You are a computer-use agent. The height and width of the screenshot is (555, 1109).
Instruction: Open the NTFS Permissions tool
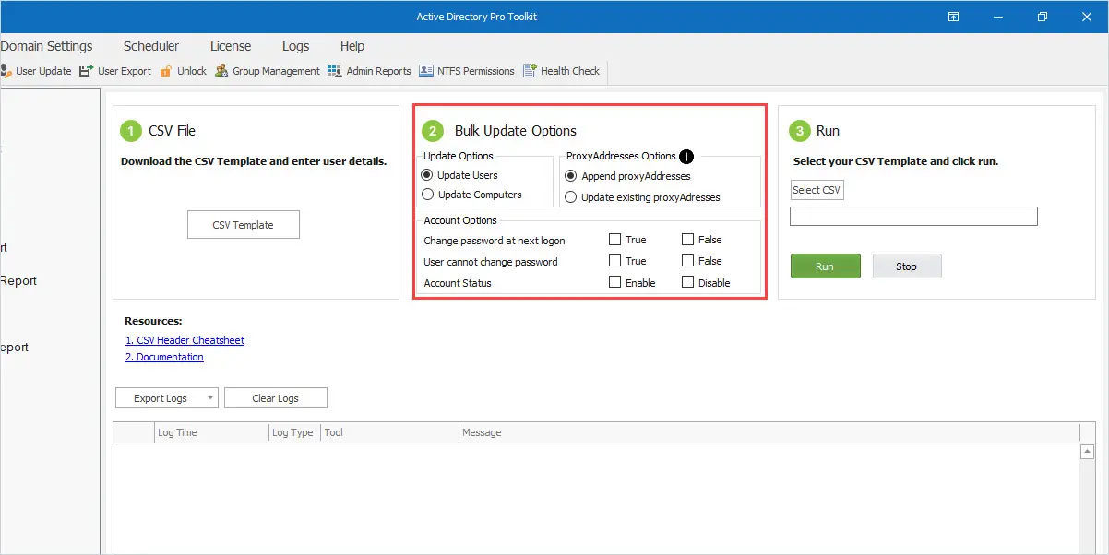[467, 71]
